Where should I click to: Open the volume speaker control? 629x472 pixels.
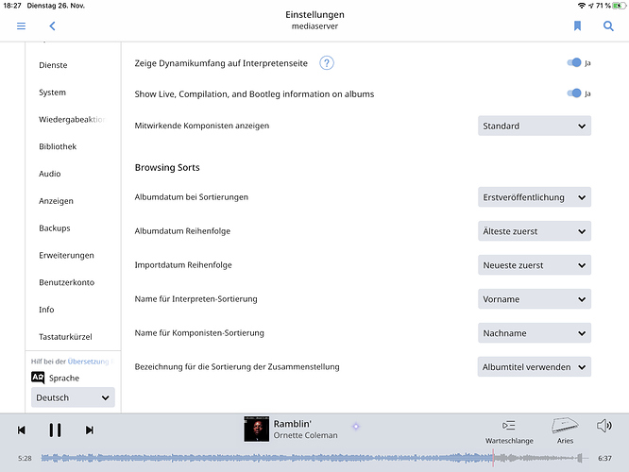click(603, 426)
